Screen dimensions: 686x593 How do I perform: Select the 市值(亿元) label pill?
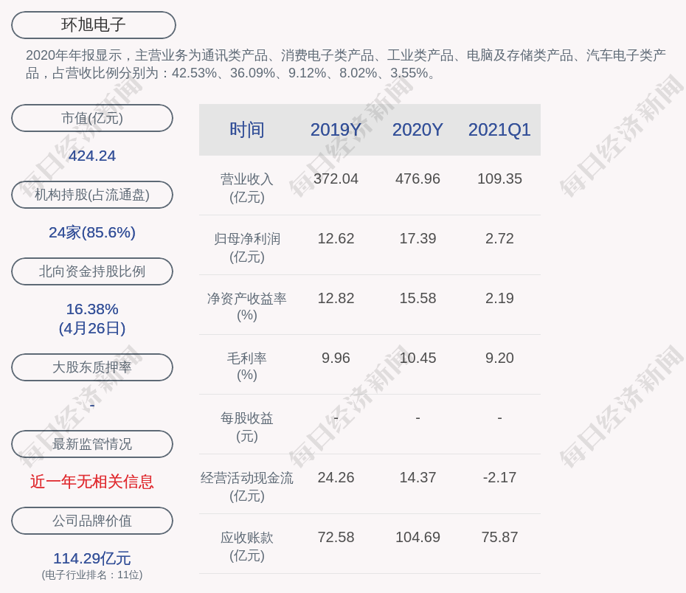(92, 118)
